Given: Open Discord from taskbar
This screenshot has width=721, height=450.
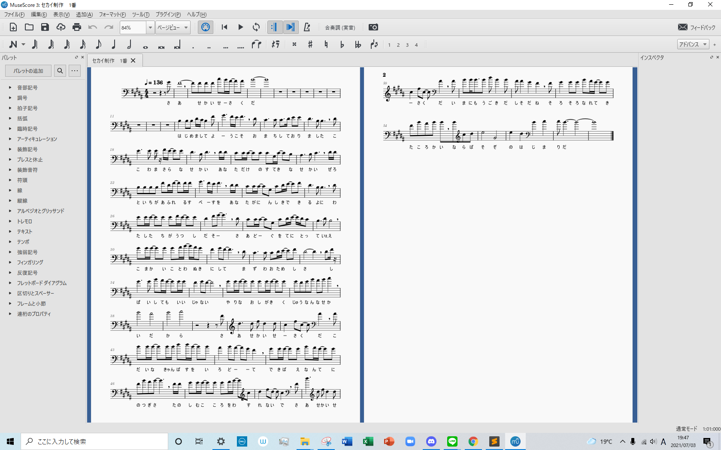Looking at the screenshot, I should pos(431,441).
